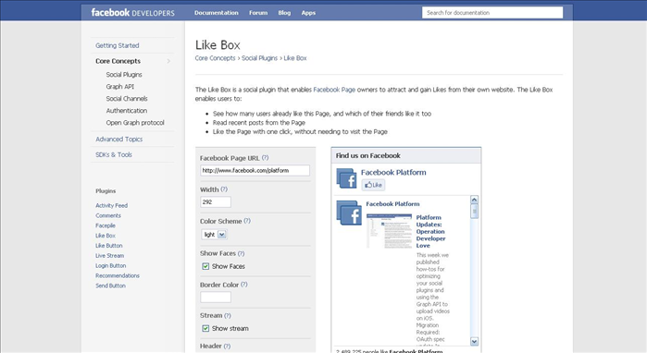
Task: Click the Facebook Page URL input field
Action: pyautogui.click(x=255, y=171)
